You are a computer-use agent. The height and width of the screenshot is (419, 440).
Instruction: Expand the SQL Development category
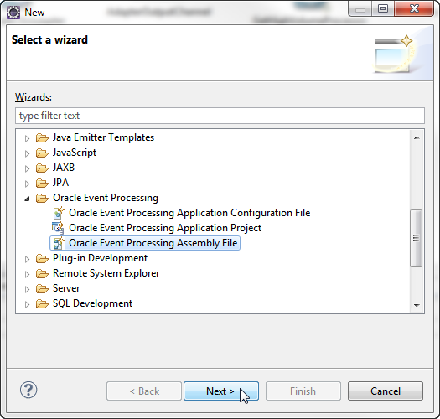tap(27, 304)
